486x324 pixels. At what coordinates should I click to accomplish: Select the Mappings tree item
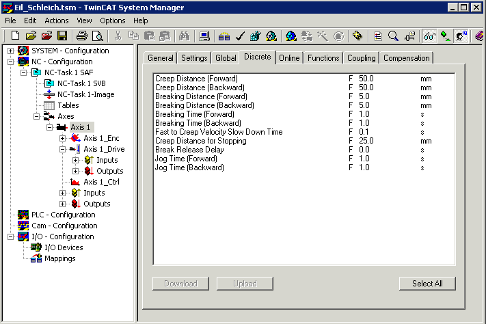coord(60,258)
